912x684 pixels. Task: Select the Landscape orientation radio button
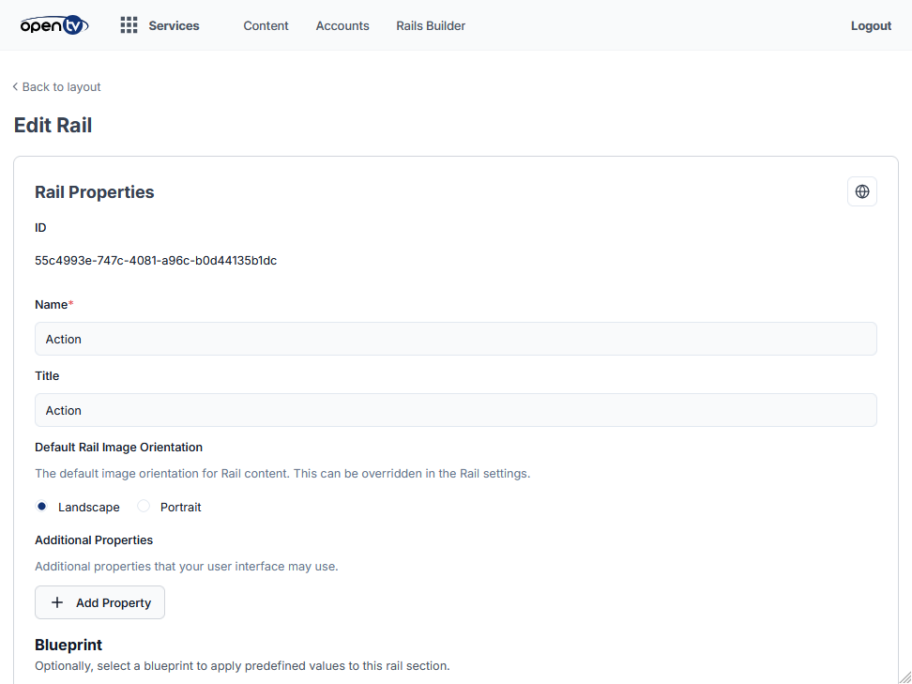(x=42, y=507)
